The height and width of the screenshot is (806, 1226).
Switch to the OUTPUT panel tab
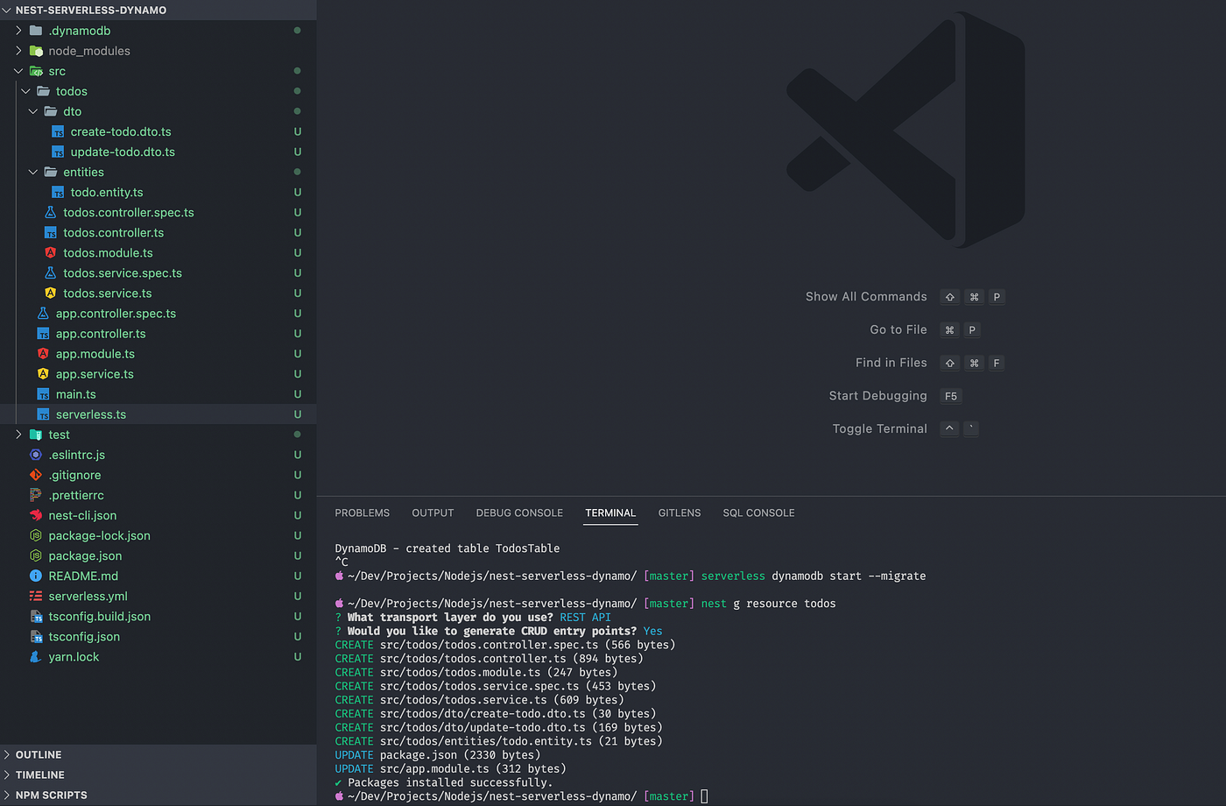pos(433,513)
